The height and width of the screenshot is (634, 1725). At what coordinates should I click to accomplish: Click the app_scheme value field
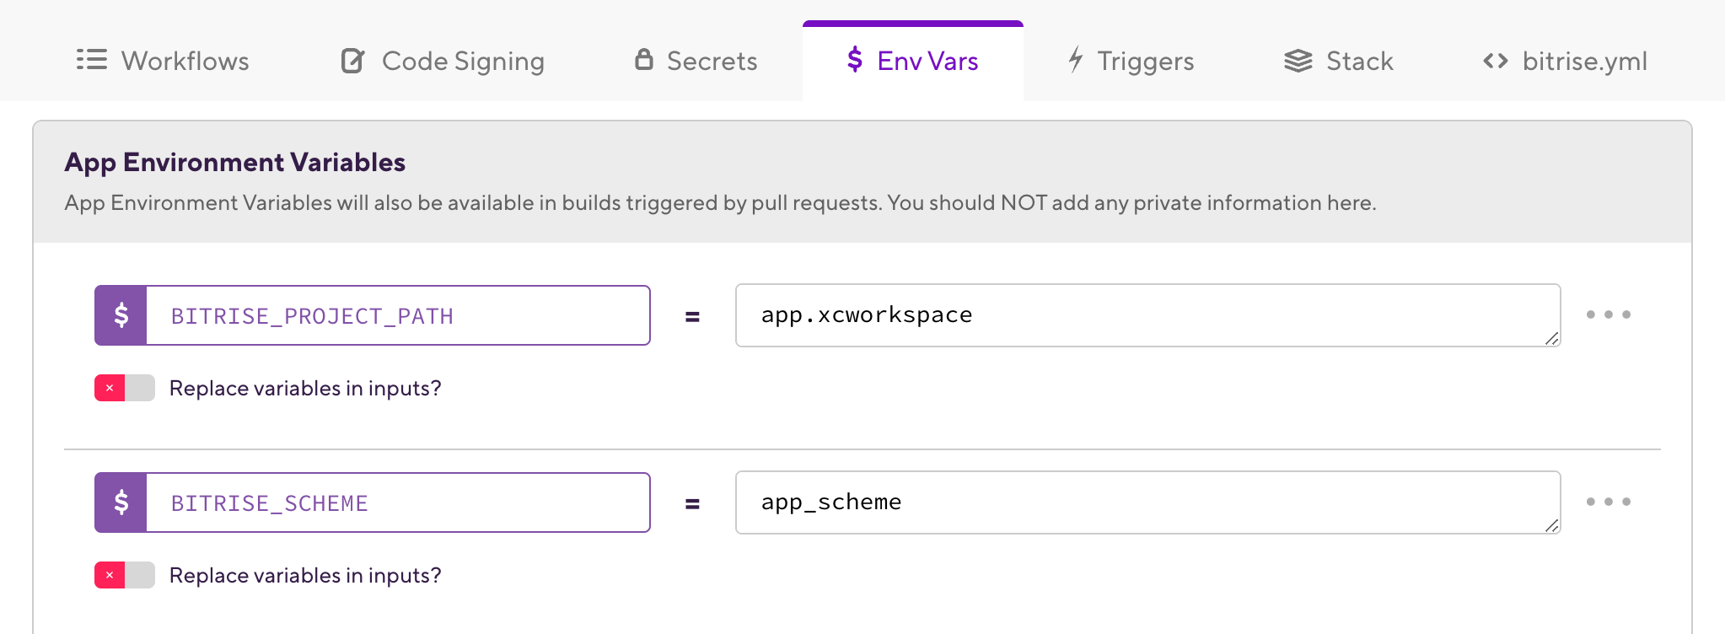[x=1147, y=502]
